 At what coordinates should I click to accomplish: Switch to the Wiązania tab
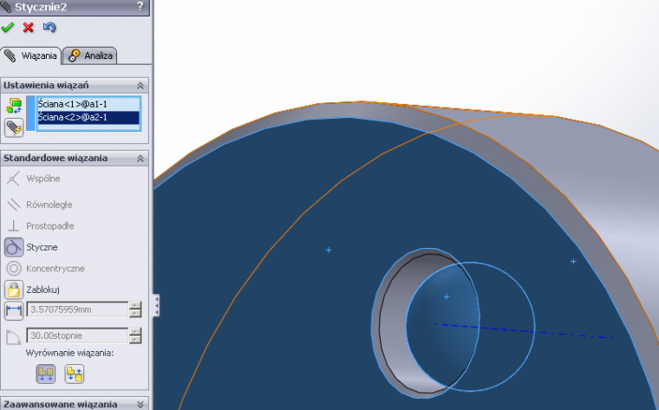pos(31,55)
